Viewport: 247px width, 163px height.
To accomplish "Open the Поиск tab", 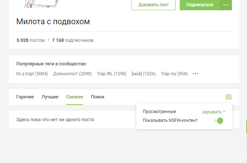I will click(x=97, y=97).
